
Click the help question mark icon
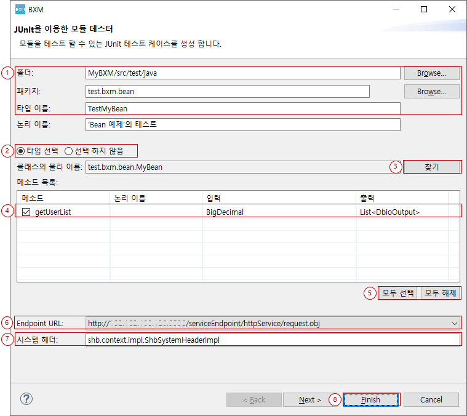(x=26, y=399)
